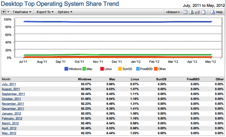Image resolution: width=226 pixels, height=137 pixels.
Task: Open the February, 2012 link
Action: (12, 118)
